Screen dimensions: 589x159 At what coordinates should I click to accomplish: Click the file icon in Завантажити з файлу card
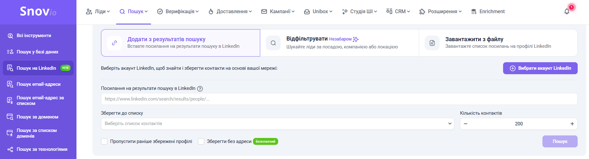[432, 43]
